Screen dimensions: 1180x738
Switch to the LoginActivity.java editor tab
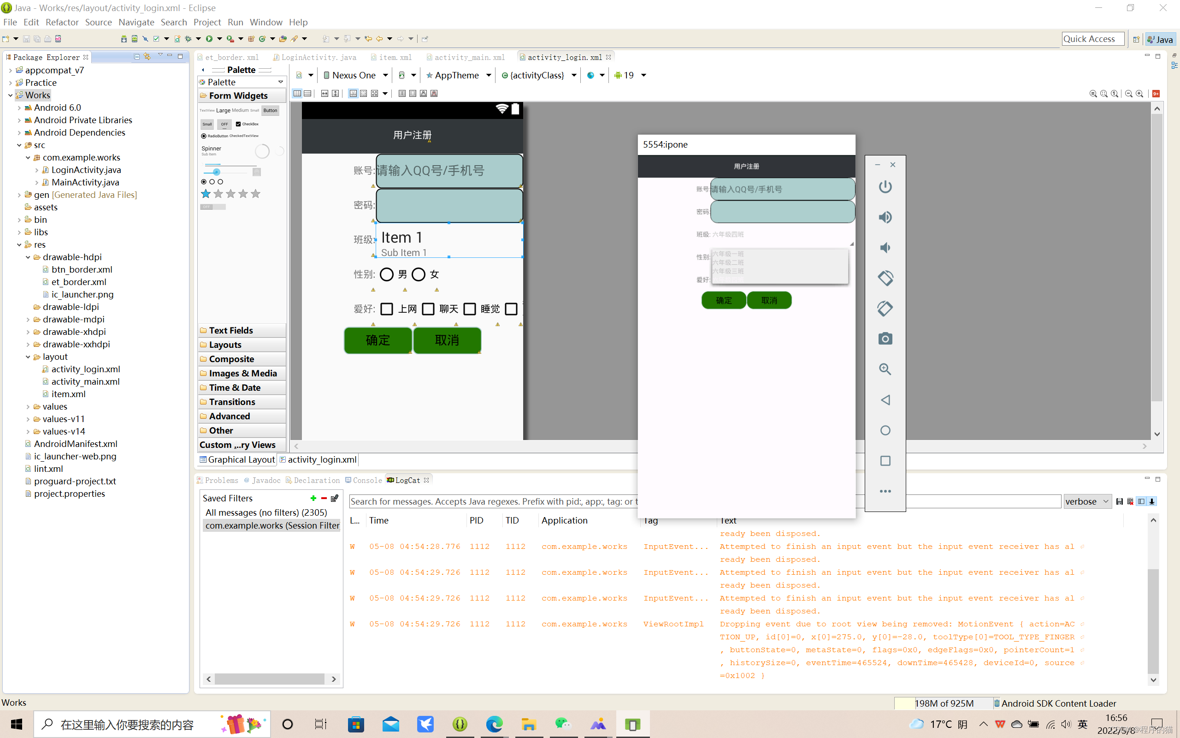[318, 57]
